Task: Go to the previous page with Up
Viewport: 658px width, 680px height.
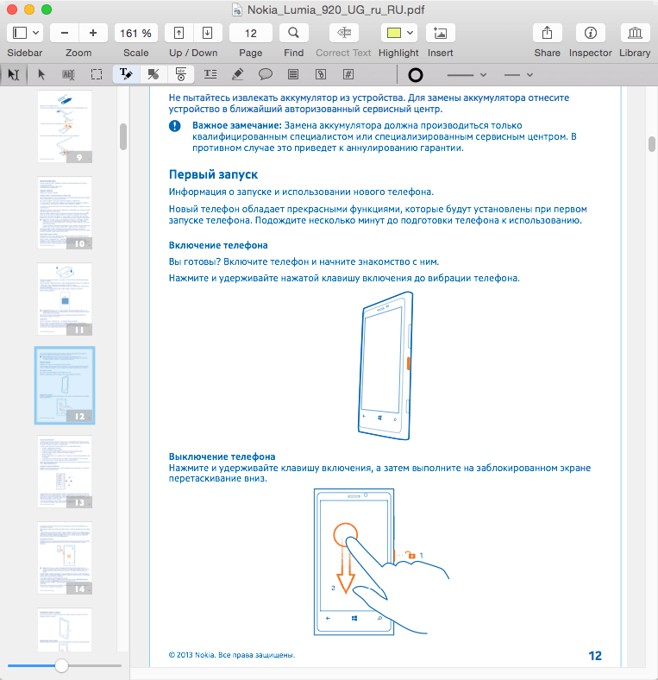Action: [x=179, y=33]
